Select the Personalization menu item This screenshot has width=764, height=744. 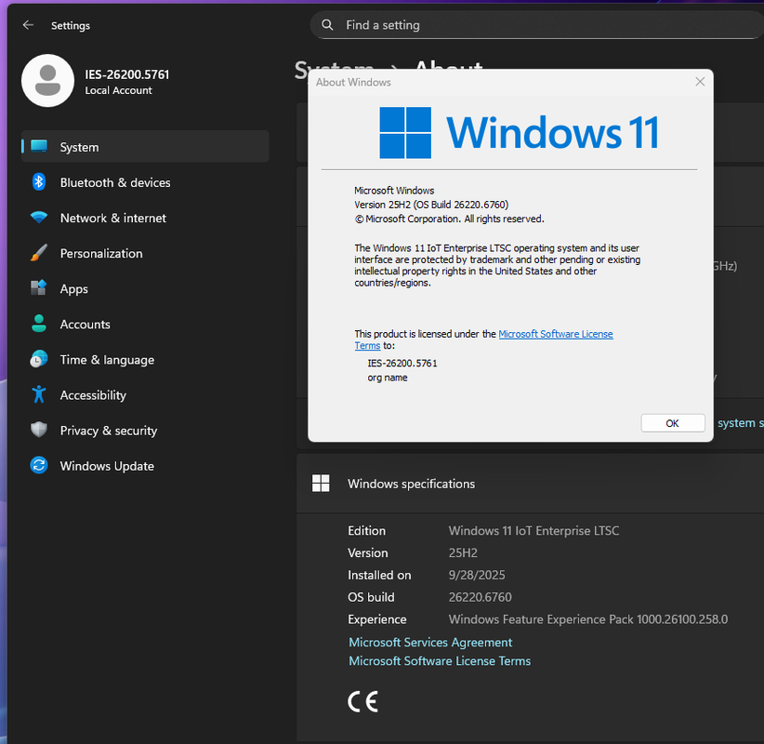tap(145, 253)
